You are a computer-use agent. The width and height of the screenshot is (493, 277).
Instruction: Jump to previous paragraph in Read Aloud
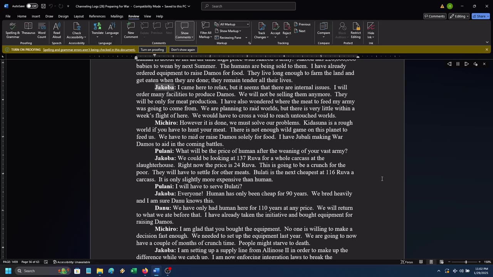tap(449, 64)
